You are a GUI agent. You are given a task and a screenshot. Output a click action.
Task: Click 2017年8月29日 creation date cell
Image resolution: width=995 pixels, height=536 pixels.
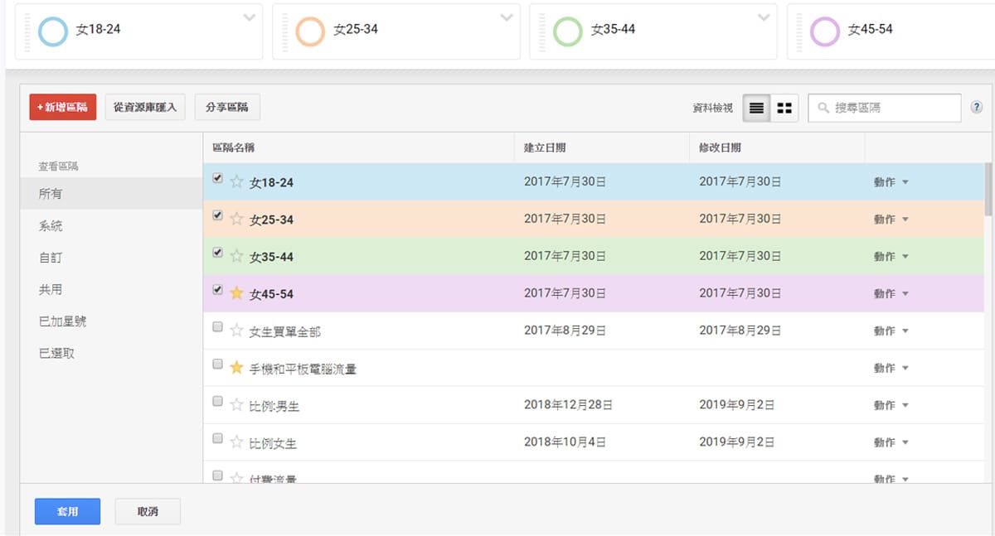pos(565,331)
